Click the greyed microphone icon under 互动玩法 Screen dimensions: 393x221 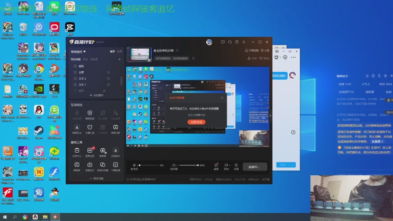tap(77, 113)
